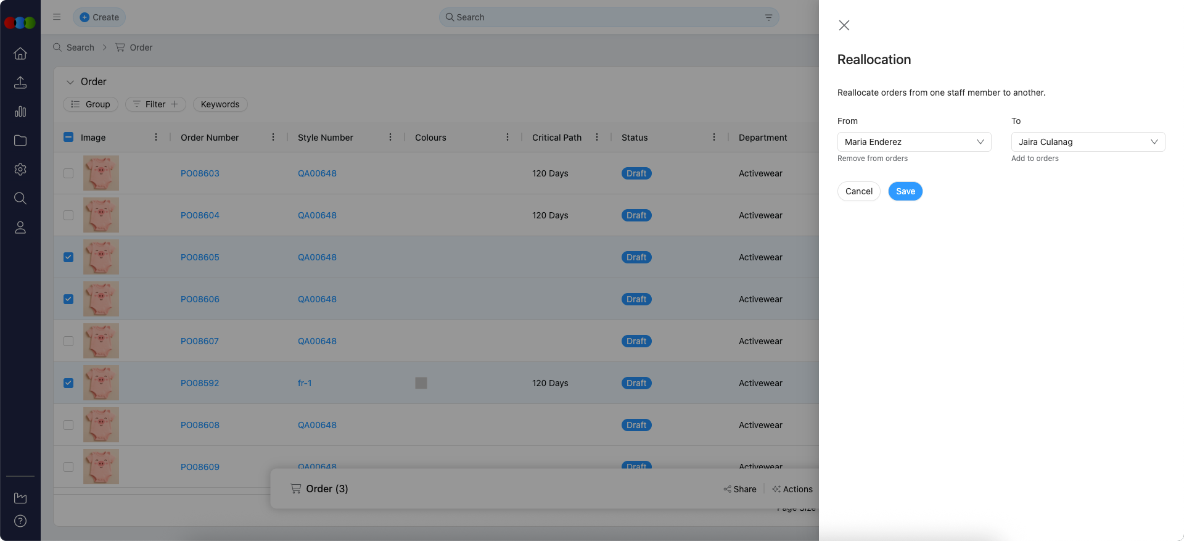Collapse the Order section chevron
Viewport: 1184px width, 541px height.
click(70, 82)
